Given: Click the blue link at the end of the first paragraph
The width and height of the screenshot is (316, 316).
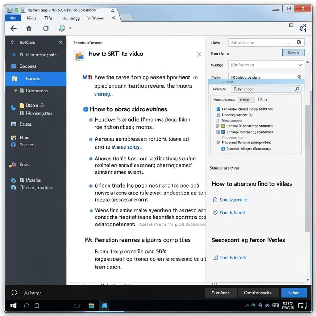Looking at the screenshot, I should (x=102, y=94).
